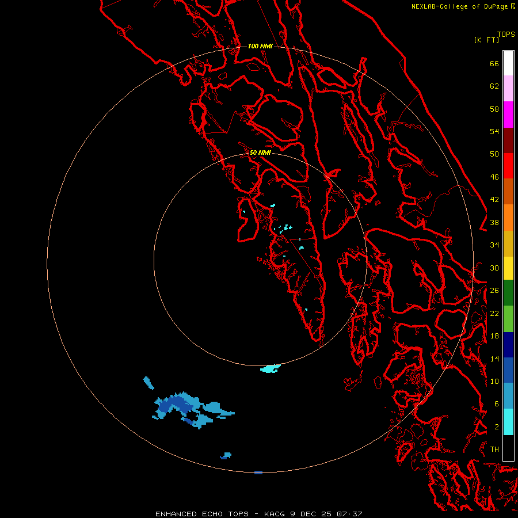Click the 50 NMI range ring label
Screen dimensions: 518x518
260,153
